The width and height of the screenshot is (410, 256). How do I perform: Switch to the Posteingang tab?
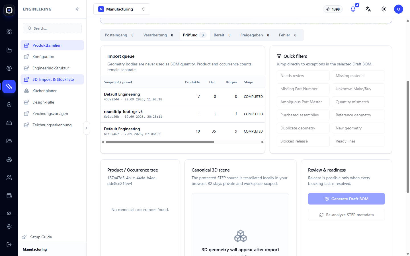click(119, 35)
